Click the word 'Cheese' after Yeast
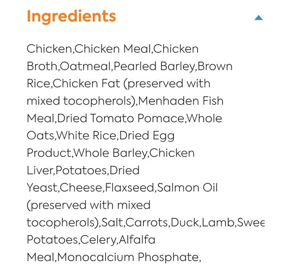 [x=81, y=188]
